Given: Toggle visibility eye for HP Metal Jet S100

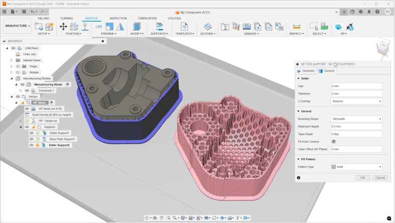Looking at the screenshot, I should click(27, 108).
